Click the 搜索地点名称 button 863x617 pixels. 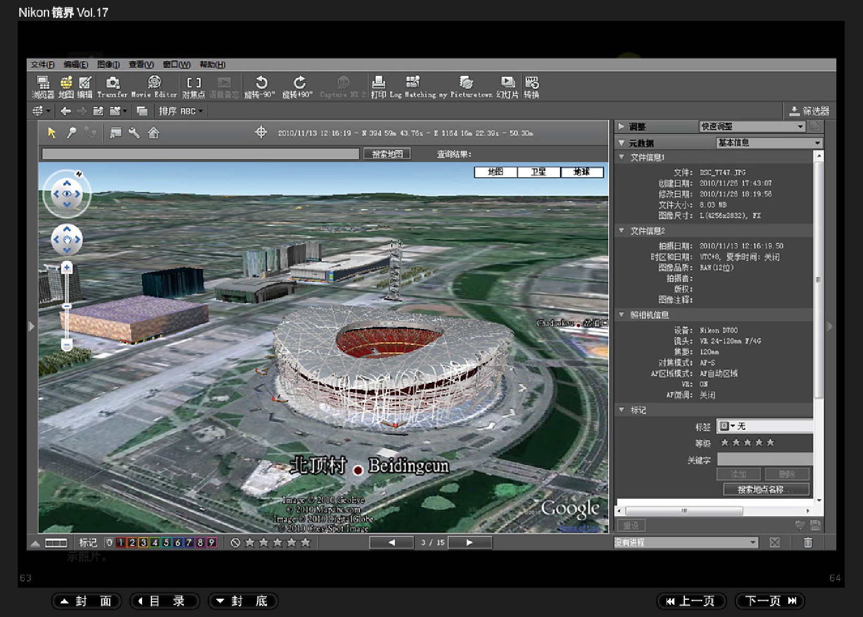coord(766,489)
